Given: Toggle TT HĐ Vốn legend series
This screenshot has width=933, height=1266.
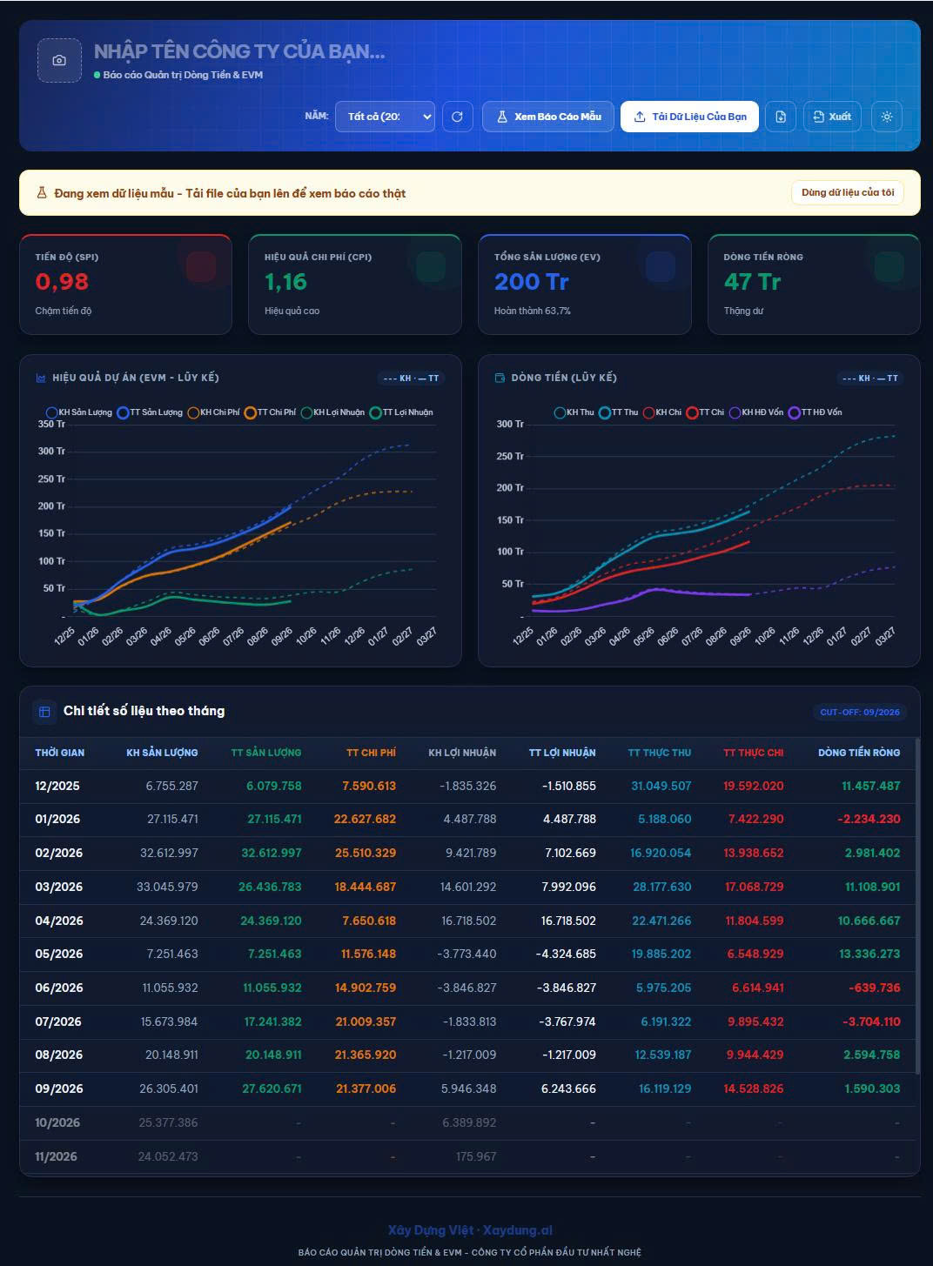Looking at the screenshot, I should 815,412.
